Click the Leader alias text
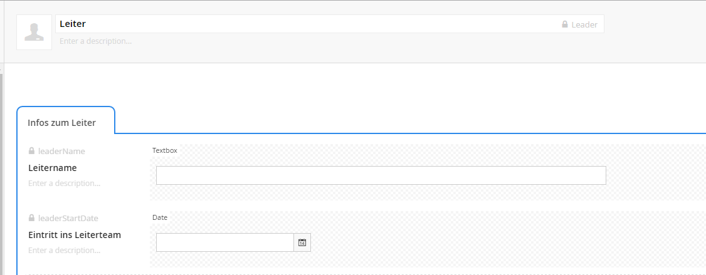The image size is (706, 275). 584,25
